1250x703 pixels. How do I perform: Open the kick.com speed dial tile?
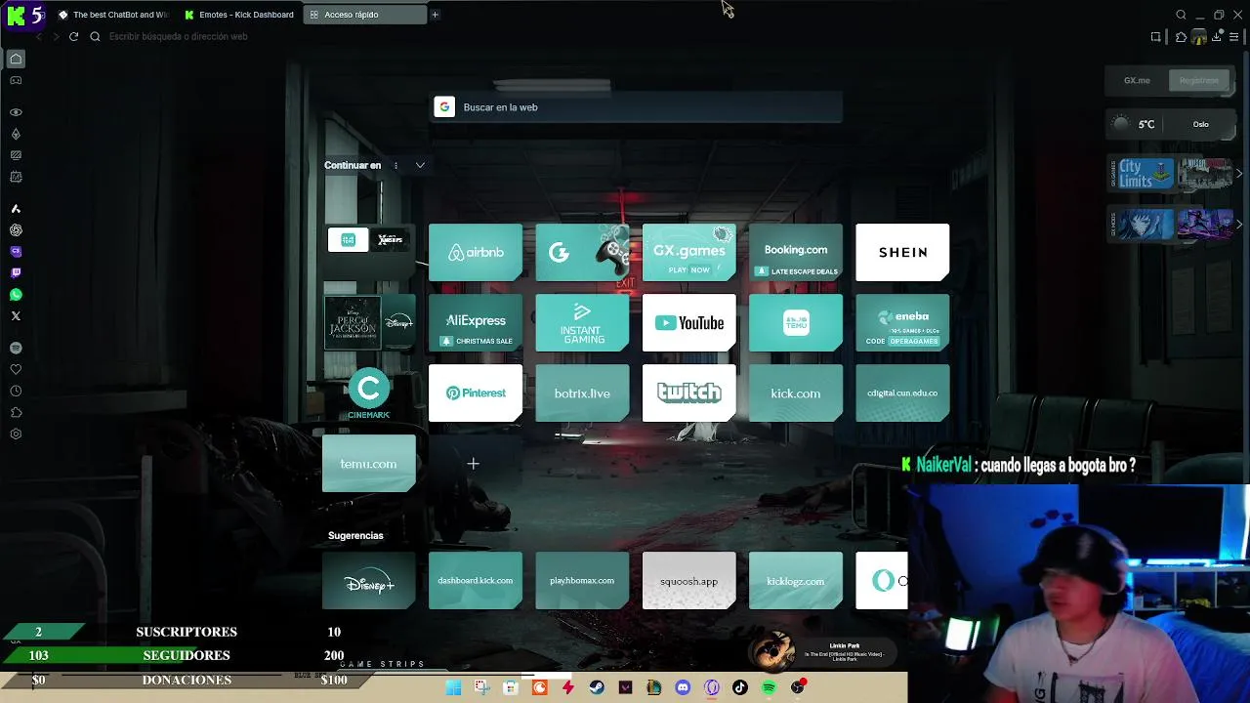pos(796,393)
